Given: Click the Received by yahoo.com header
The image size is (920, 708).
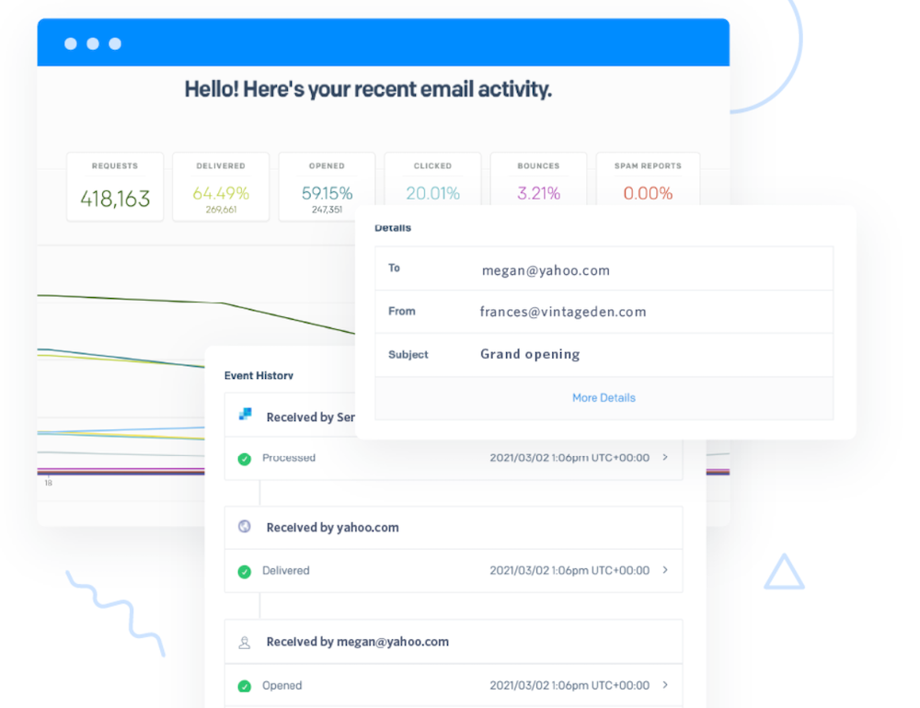Looking at the screenshot, I should (x=333, y=528).
